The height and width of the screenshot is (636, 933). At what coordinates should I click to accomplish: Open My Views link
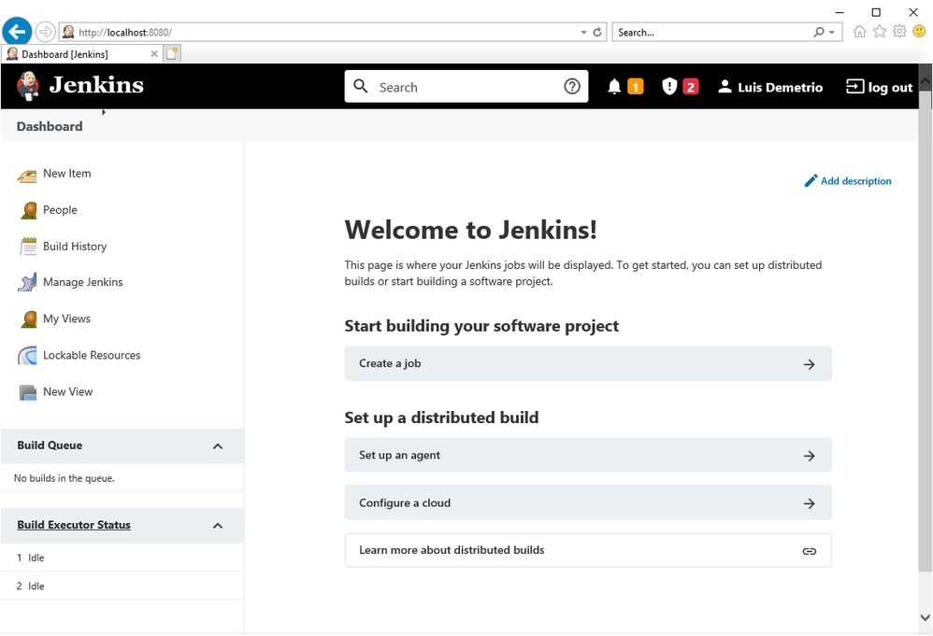[66, 318]
